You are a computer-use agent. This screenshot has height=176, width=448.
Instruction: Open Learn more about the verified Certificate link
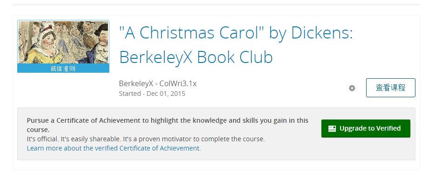click(114, 148)
